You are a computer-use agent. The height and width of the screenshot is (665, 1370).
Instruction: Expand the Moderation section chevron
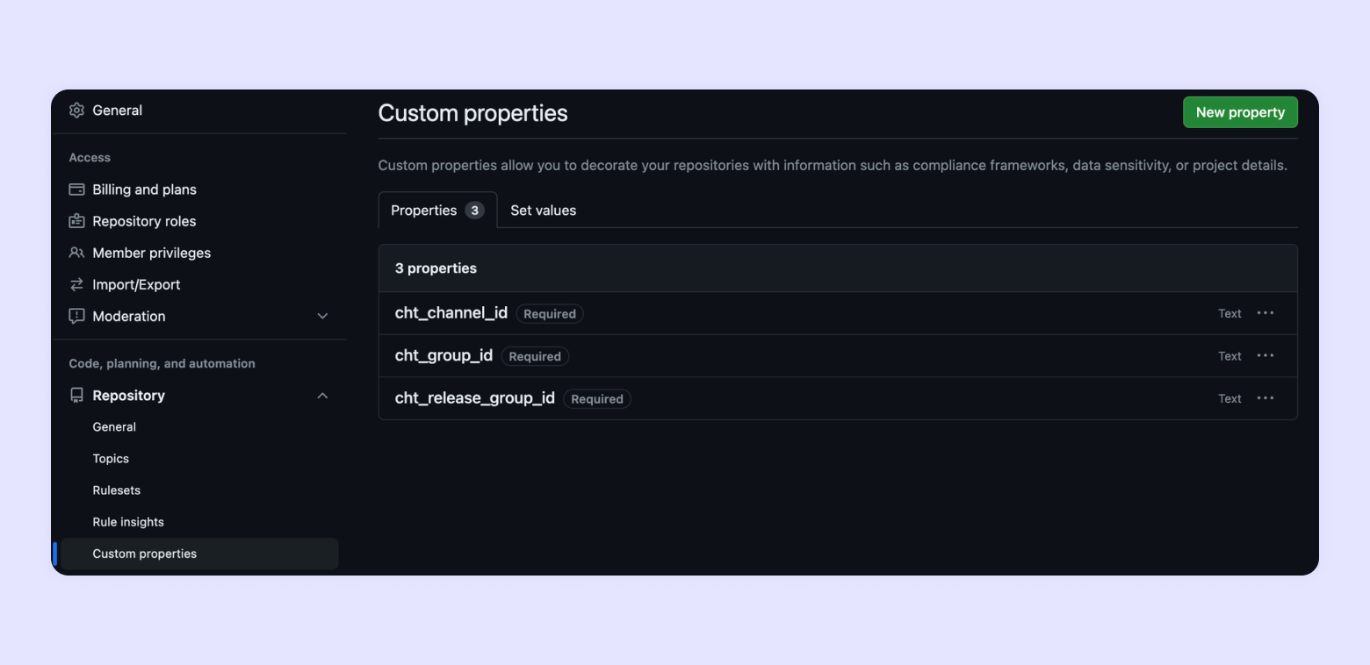[322, 316]
